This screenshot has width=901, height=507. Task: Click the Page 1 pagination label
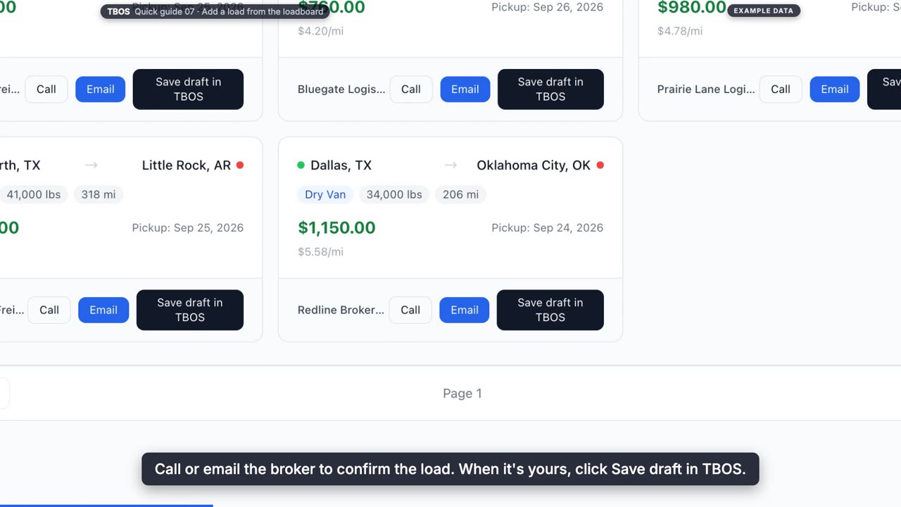462,394
